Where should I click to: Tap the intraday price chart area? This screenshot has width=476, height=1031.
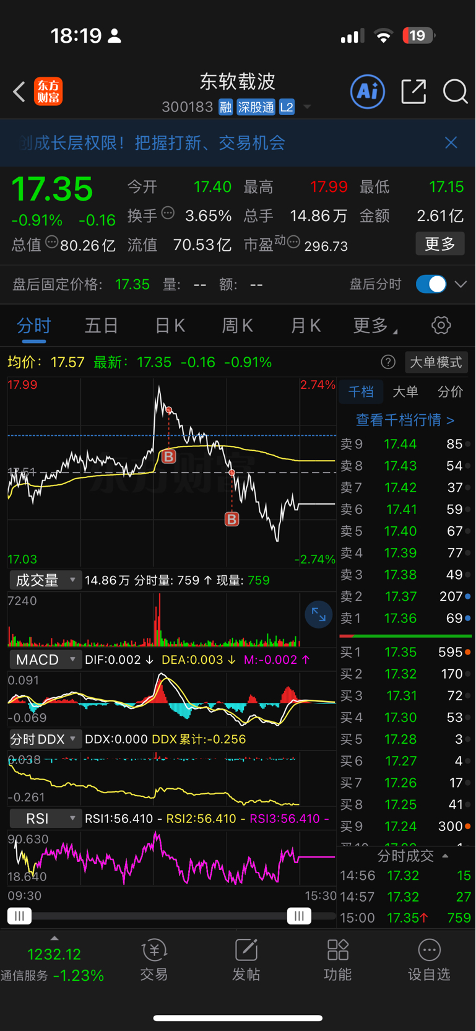tap(171, 472)
